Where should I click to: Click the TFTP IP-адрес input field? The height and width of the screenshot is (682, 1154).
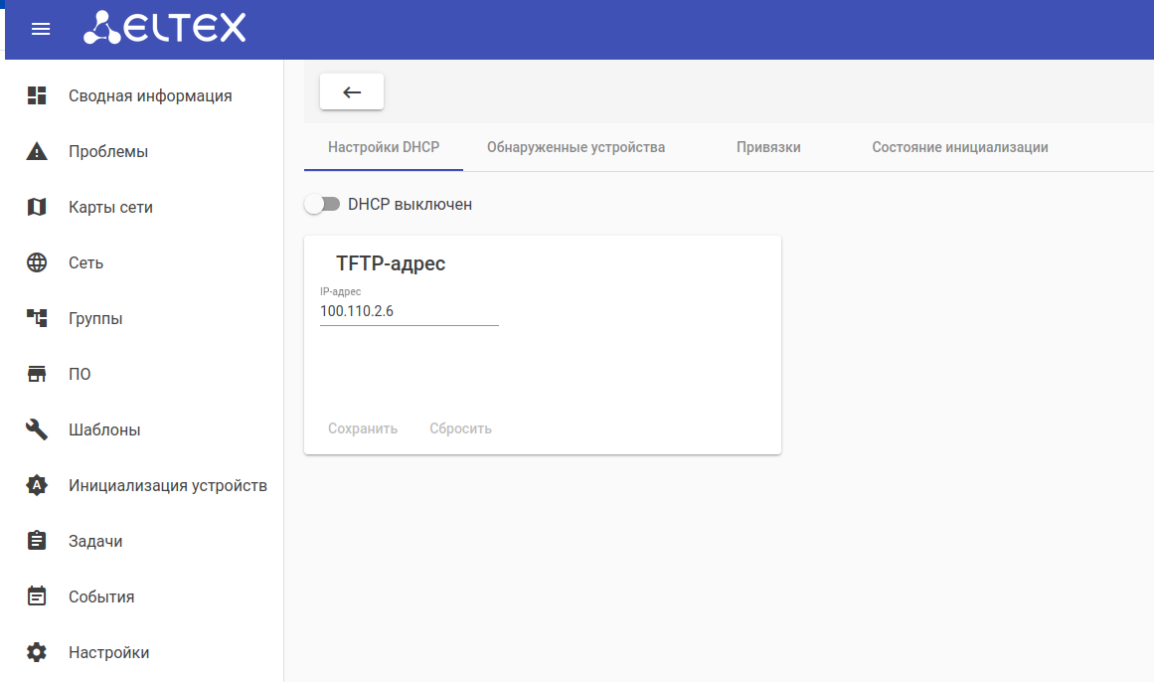coord(409,312)
